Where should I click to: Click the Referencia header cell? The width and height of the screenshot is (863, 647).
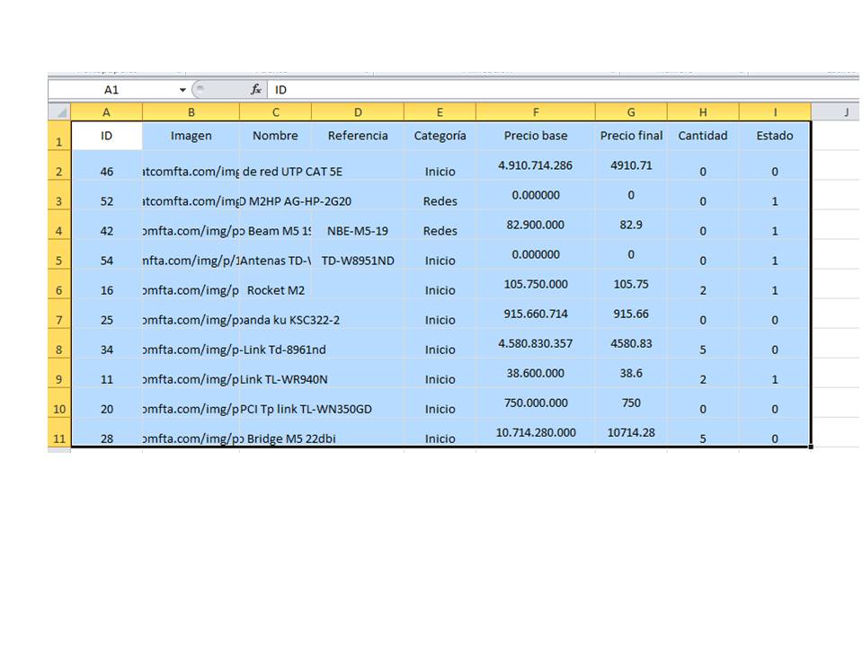pos(358,136)
